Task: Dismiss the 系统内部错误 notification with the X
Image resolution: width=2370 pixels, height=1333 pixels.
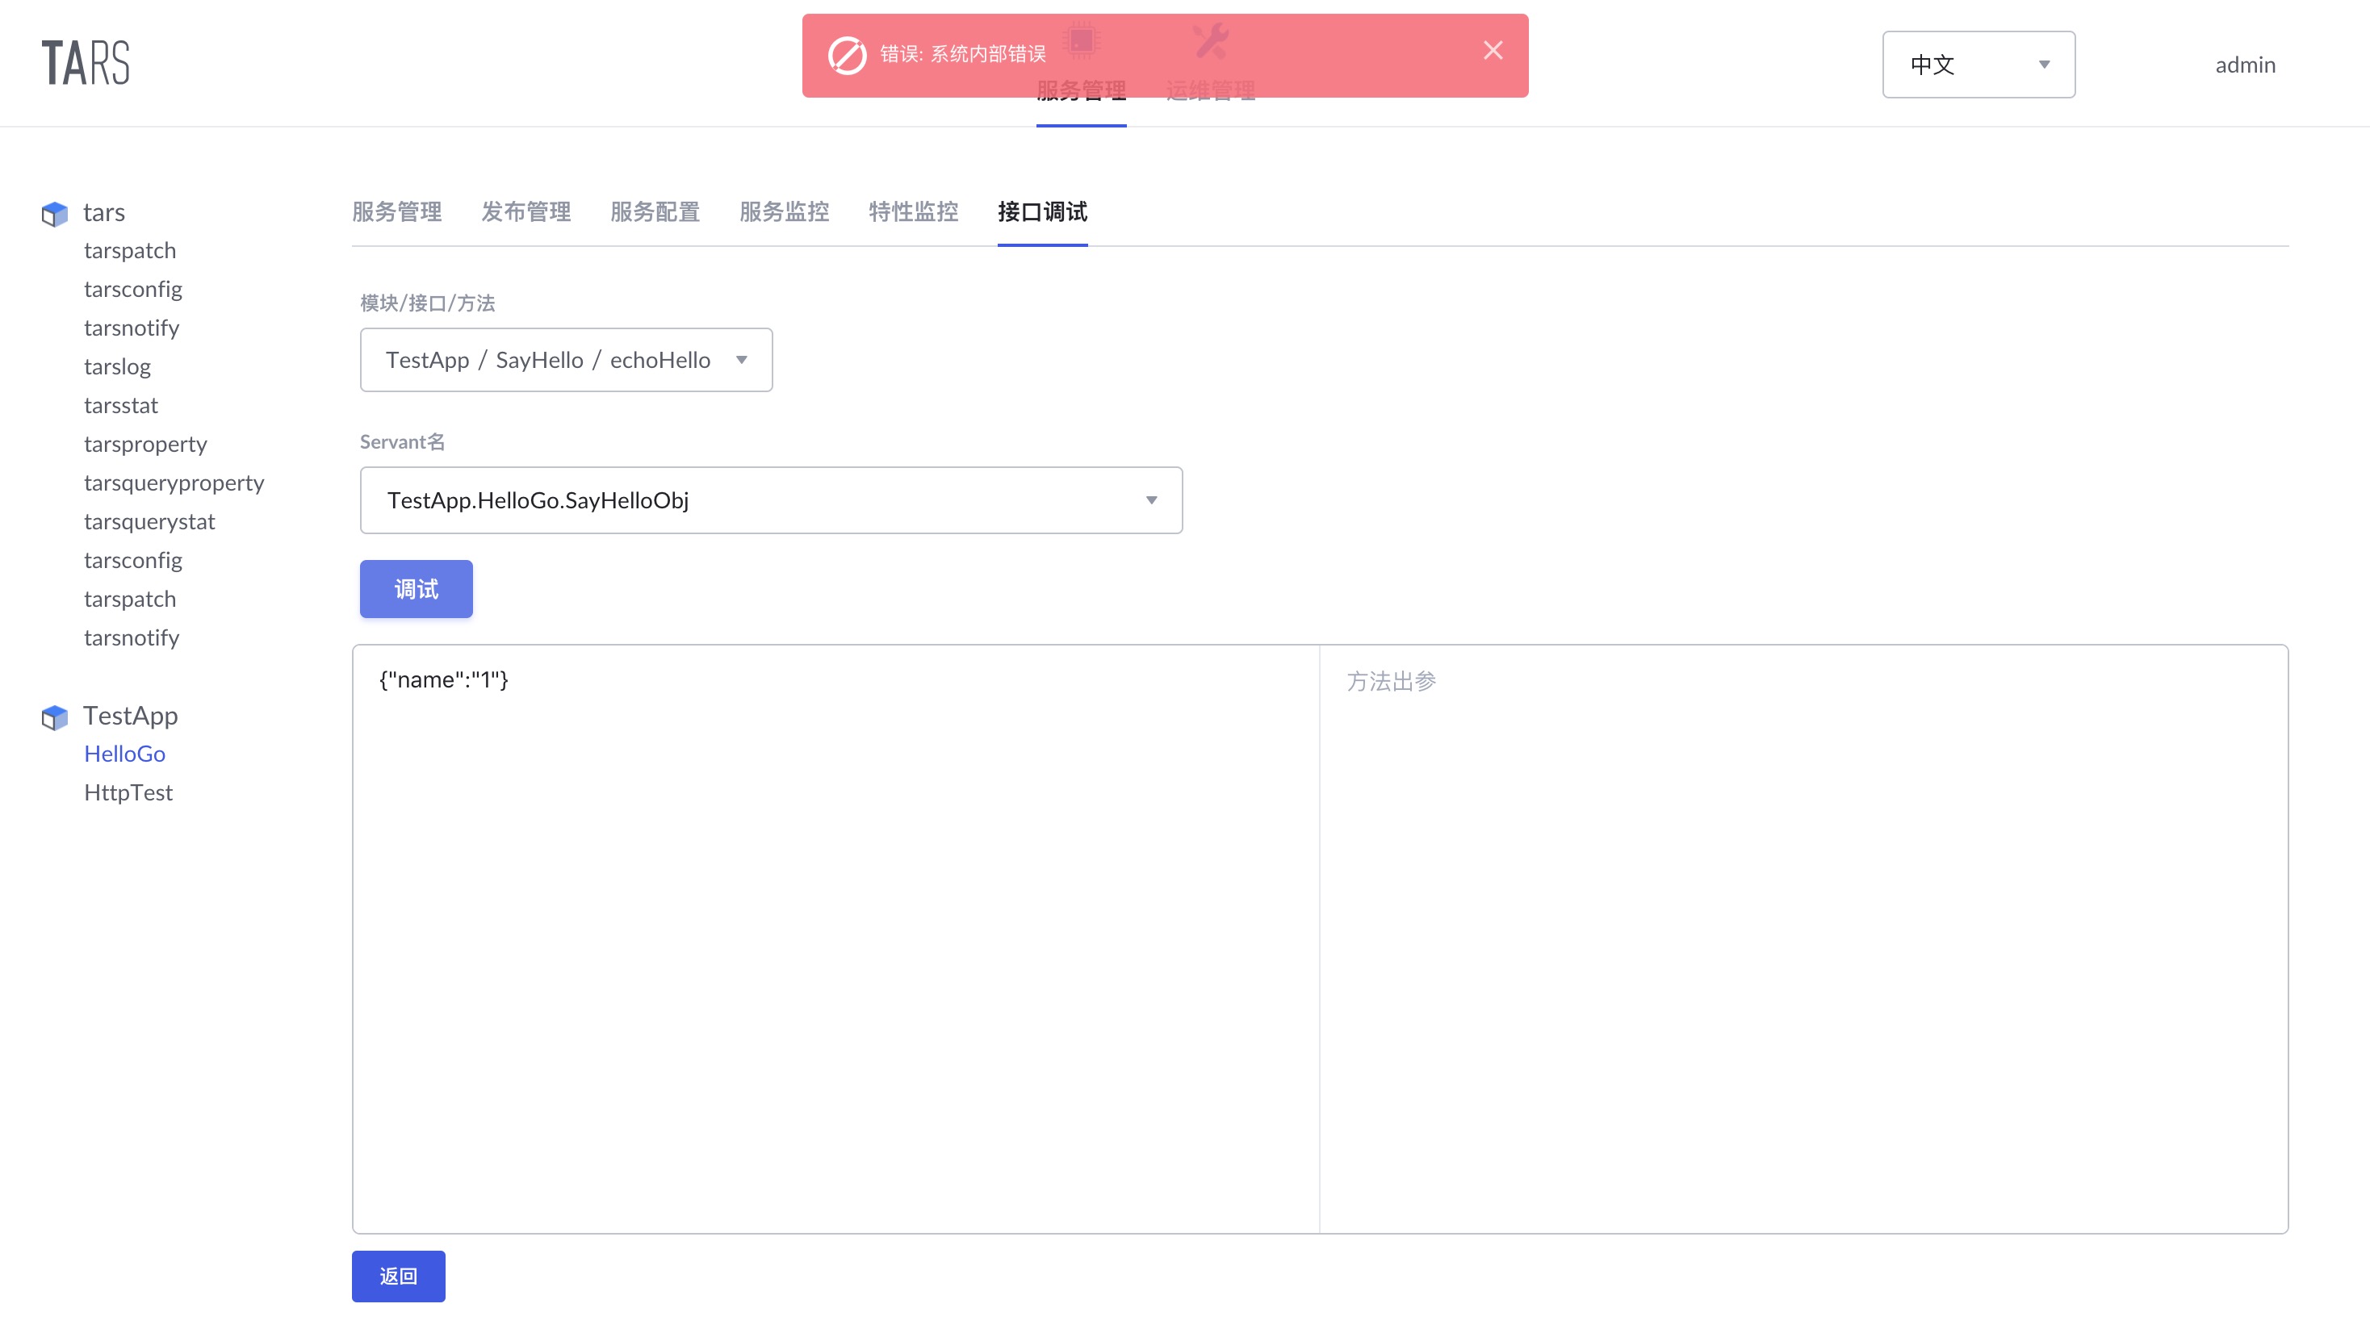Action: 1493,50
